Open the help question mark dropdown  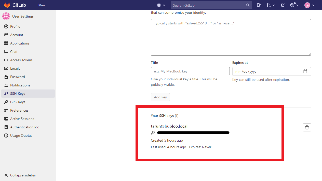[294, 5]
